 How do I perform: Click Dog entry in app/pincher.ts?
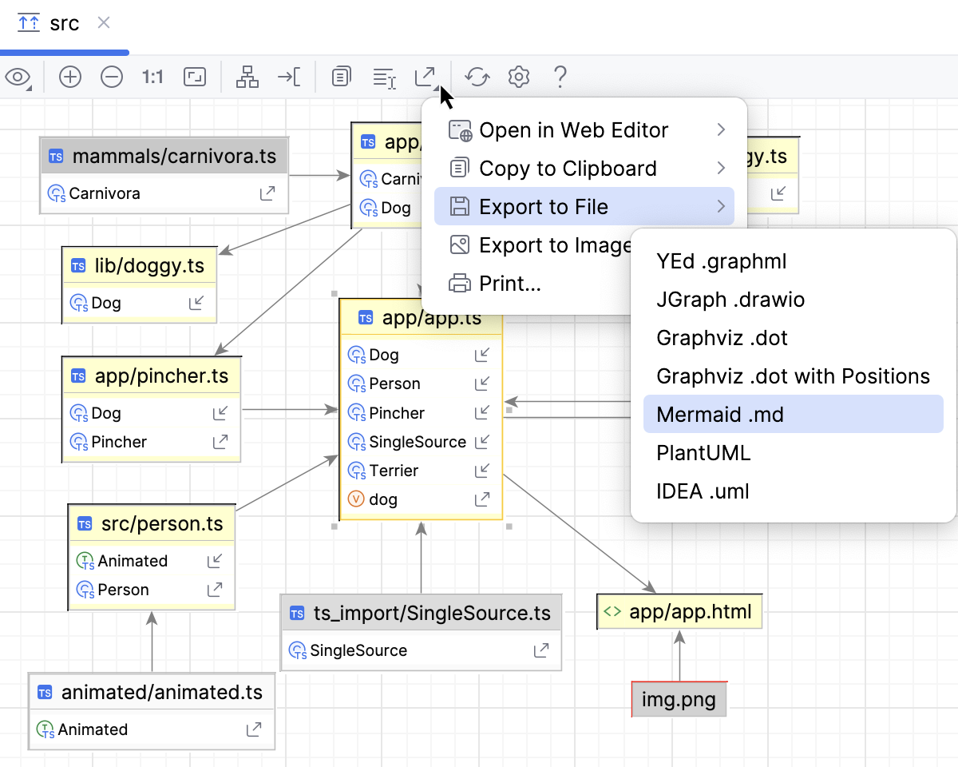coord(106,413)
